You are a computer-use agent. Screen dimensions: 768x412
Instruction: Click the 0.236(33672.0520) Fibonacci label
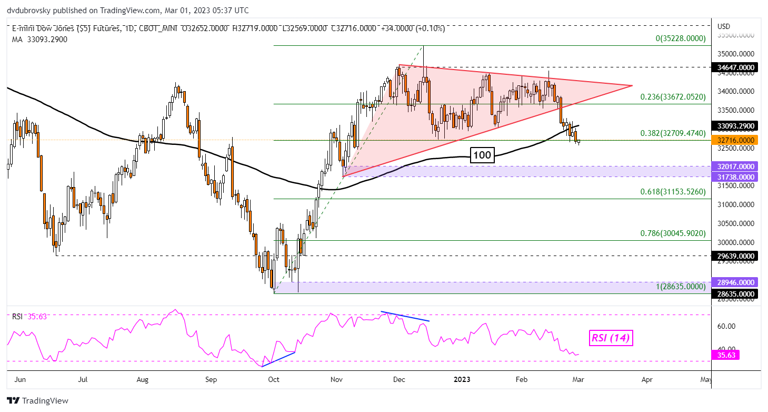click(x=673, y=97)
